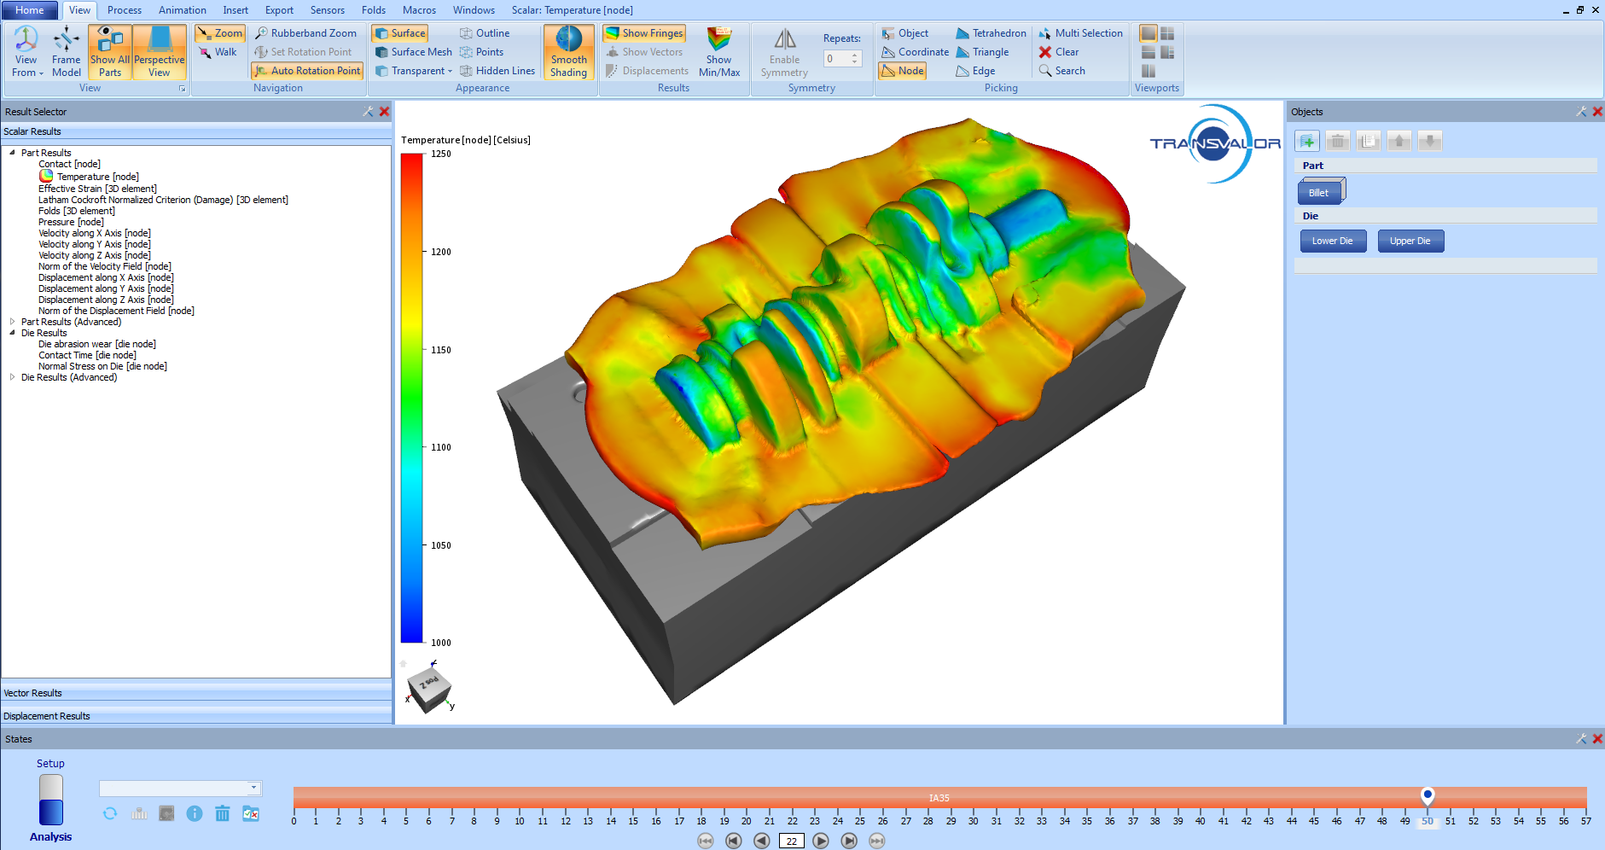The image size is (1605, 850).
Task: Toggle Auto Rotation Point
Action: 307,71
